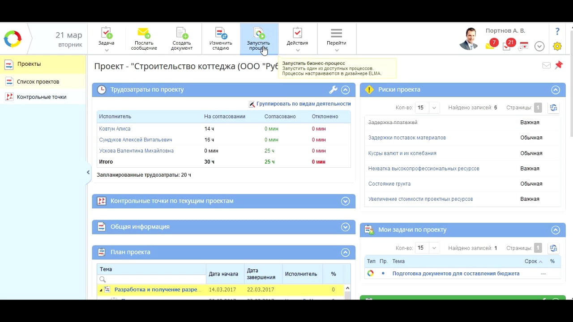Refresh the Мои задачи list
The image size is (573, 322).
(x=553, y=248)
